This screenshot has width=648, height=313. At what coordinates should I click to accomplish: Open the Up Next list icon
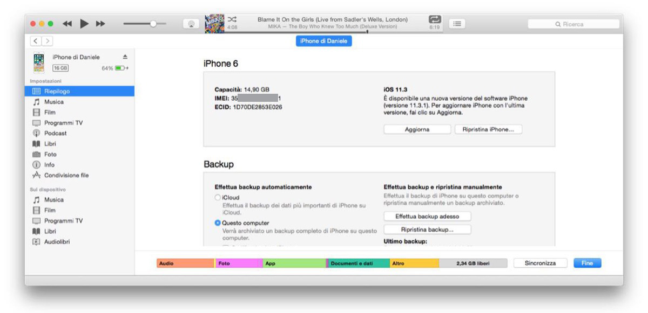pos(457,24)
